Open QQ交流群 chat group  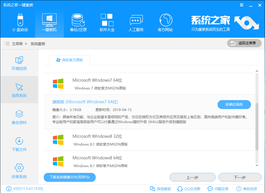(189, 189)
